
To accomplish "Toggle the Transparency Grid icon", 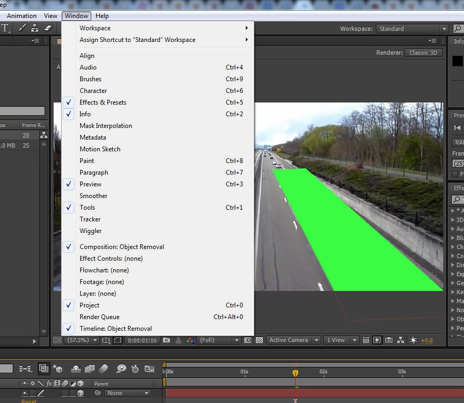I will click(x=259, y=340).
